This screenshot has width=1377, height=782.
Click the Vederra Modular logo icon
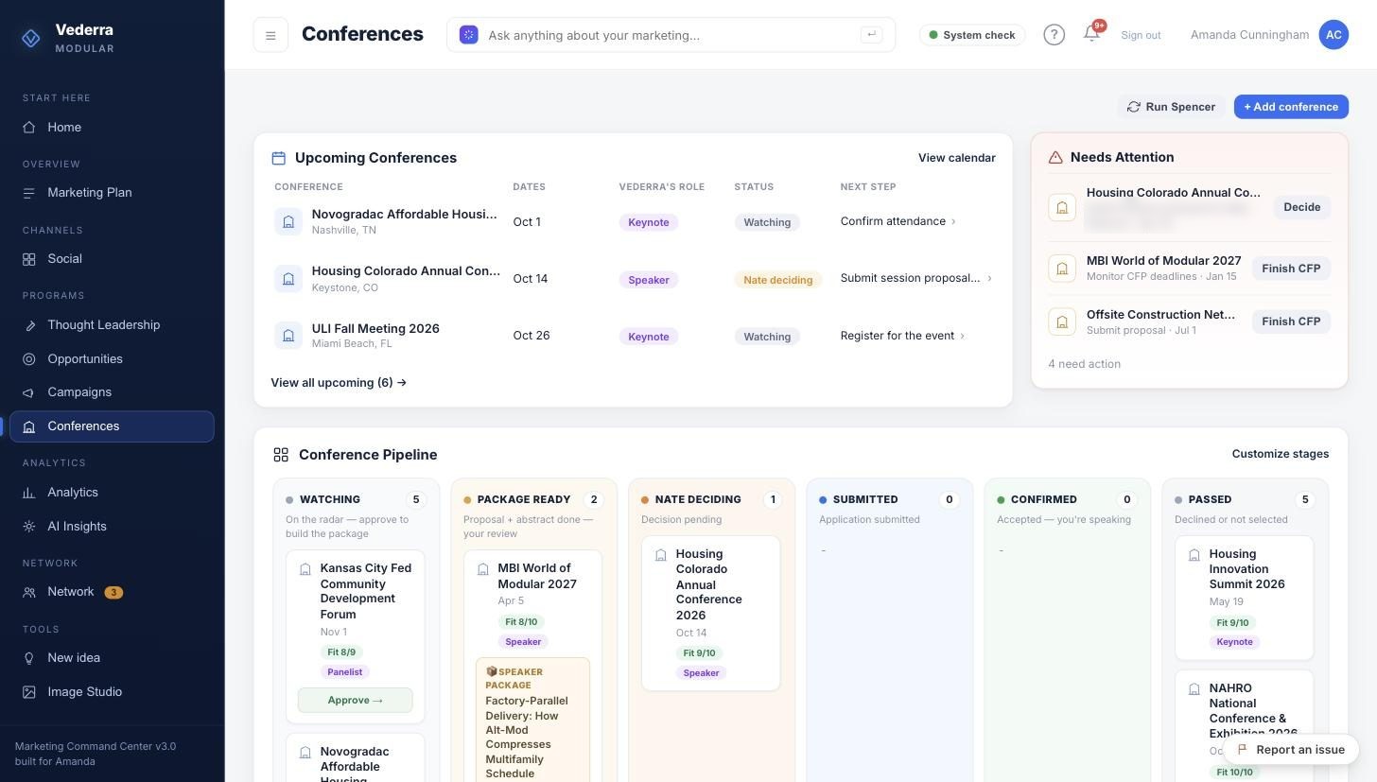pyautogui.click(x=30, y=38)
